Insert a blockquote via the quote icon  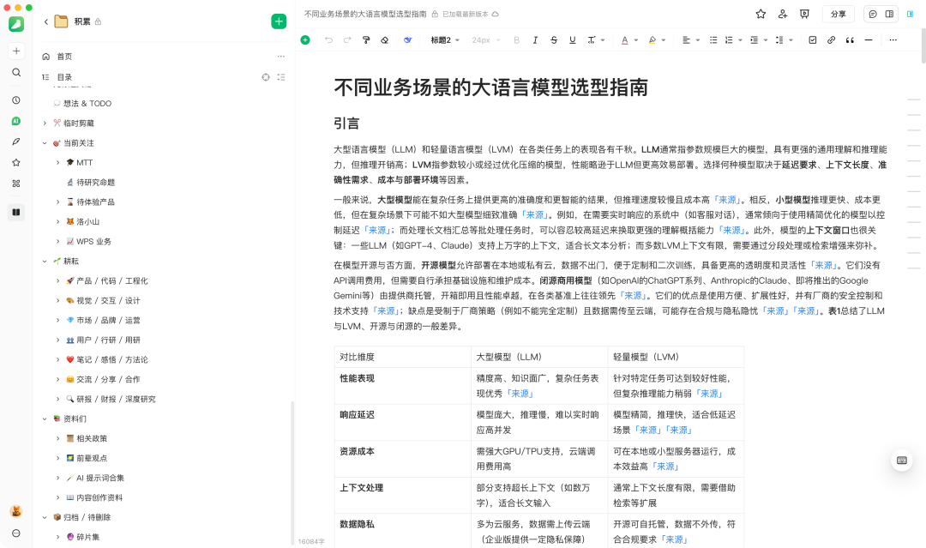pyautogui.click(x=848, y=39)
